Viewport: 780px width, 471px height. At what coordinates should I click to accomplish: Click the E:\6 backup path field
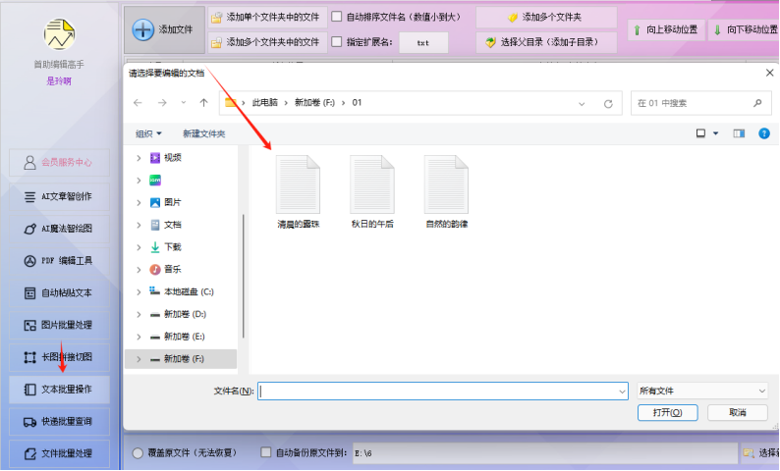point(545,453)
